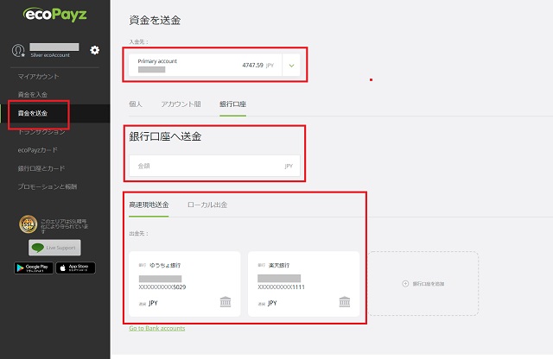Select the 個人 transfer tab

tap(136, 104)
